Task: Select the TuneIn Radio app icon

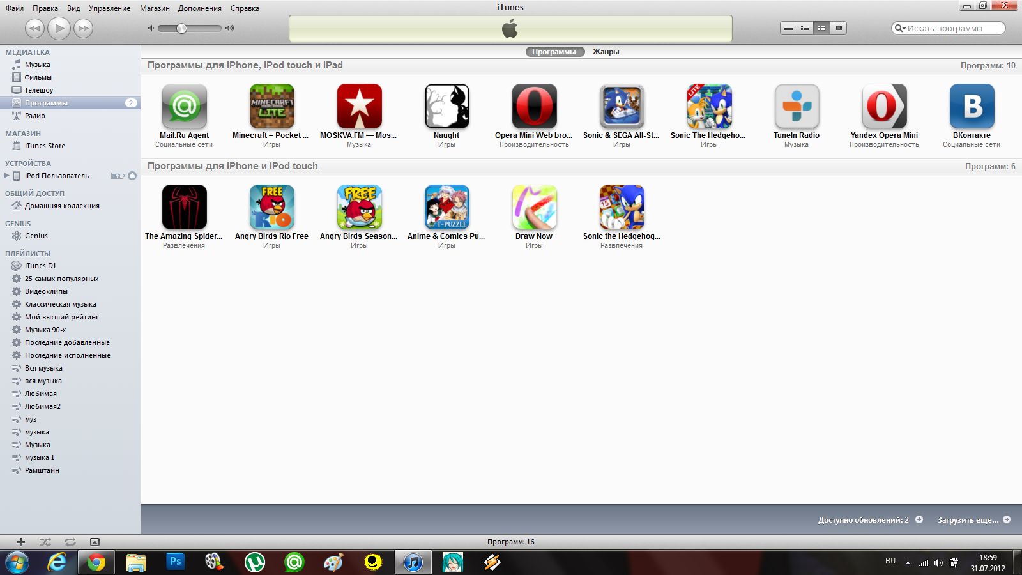Action: (x=797, y=106)
